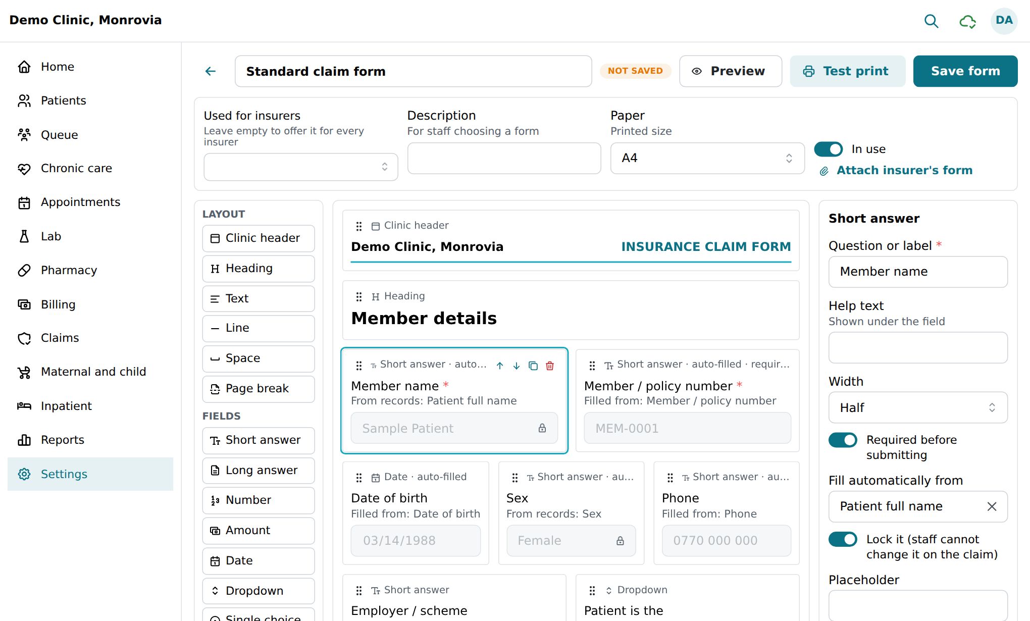Viewport: 1030px width, 621px height.
Task: Grab the Phone field drag handle
Action: click(x=670, y=477)
